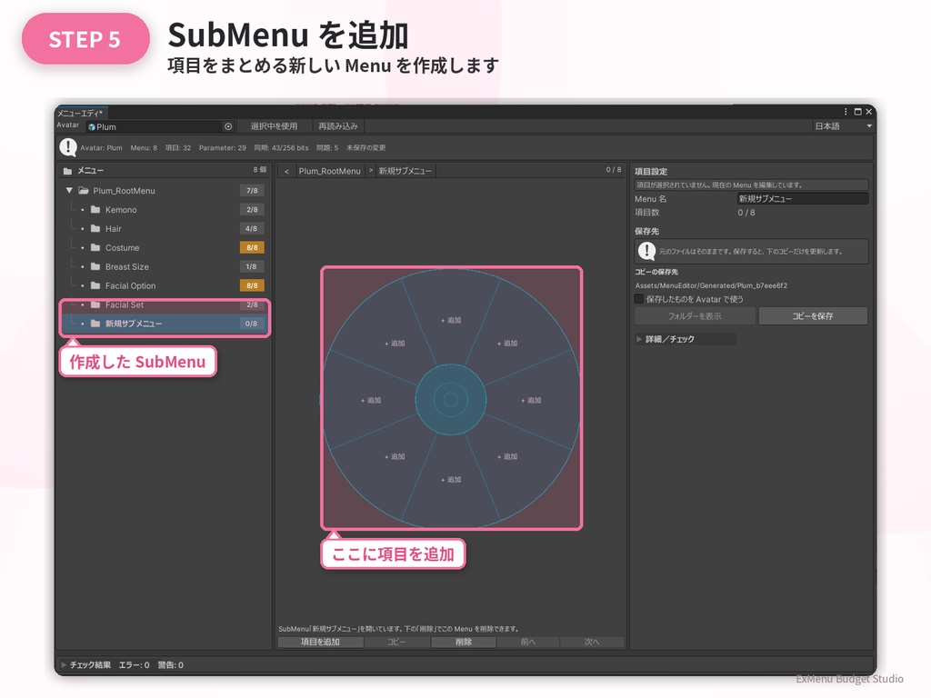Click the Breast Size folder icon
Image resolution: width=931 pixels, height=698 pixels.
(95, 266)
